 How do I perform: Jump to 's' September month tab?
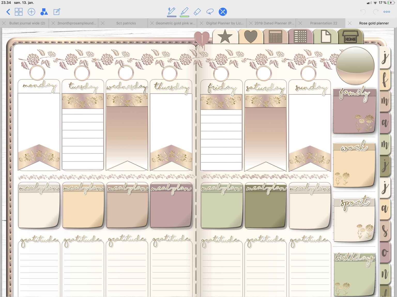pyautogui.click(x=385, y=230)
